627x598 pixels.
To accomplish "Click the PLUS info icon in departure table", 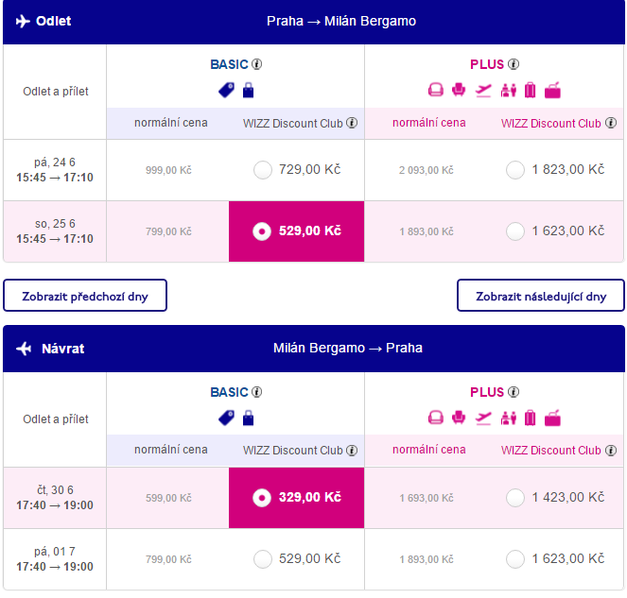I will pyautogui.click(x=514, y=64).
